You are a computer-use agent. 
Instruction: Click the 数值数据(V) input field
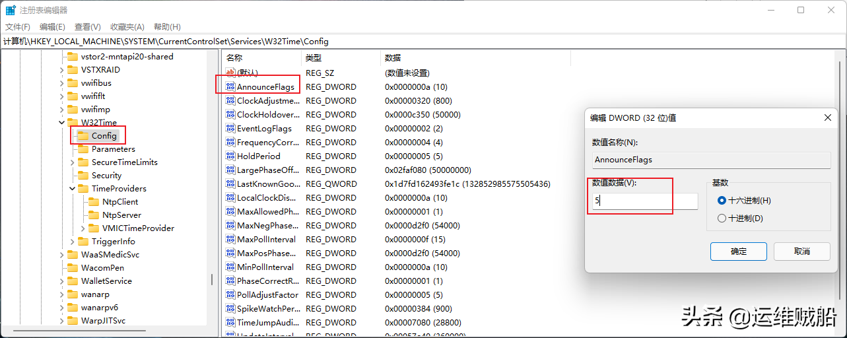(645, 201)
